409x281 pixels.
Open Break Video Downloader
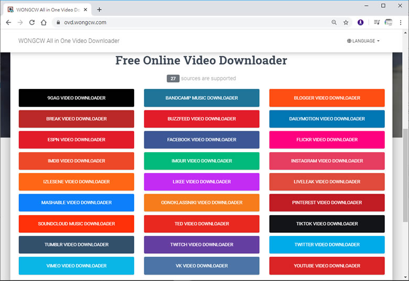point(77,119)
